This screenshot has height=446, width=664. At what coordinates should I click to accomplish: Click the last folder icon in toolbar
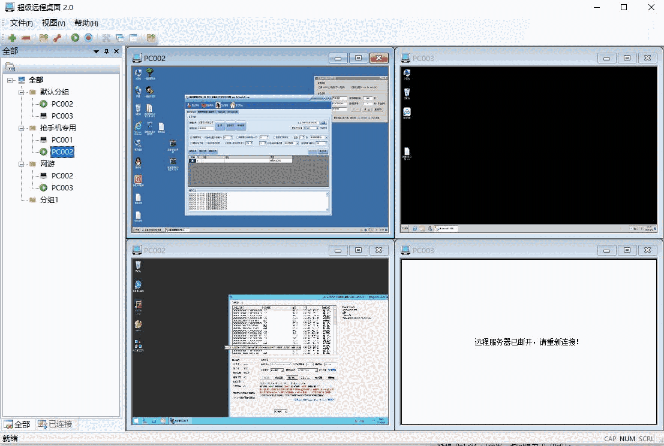tap(151, 38)
